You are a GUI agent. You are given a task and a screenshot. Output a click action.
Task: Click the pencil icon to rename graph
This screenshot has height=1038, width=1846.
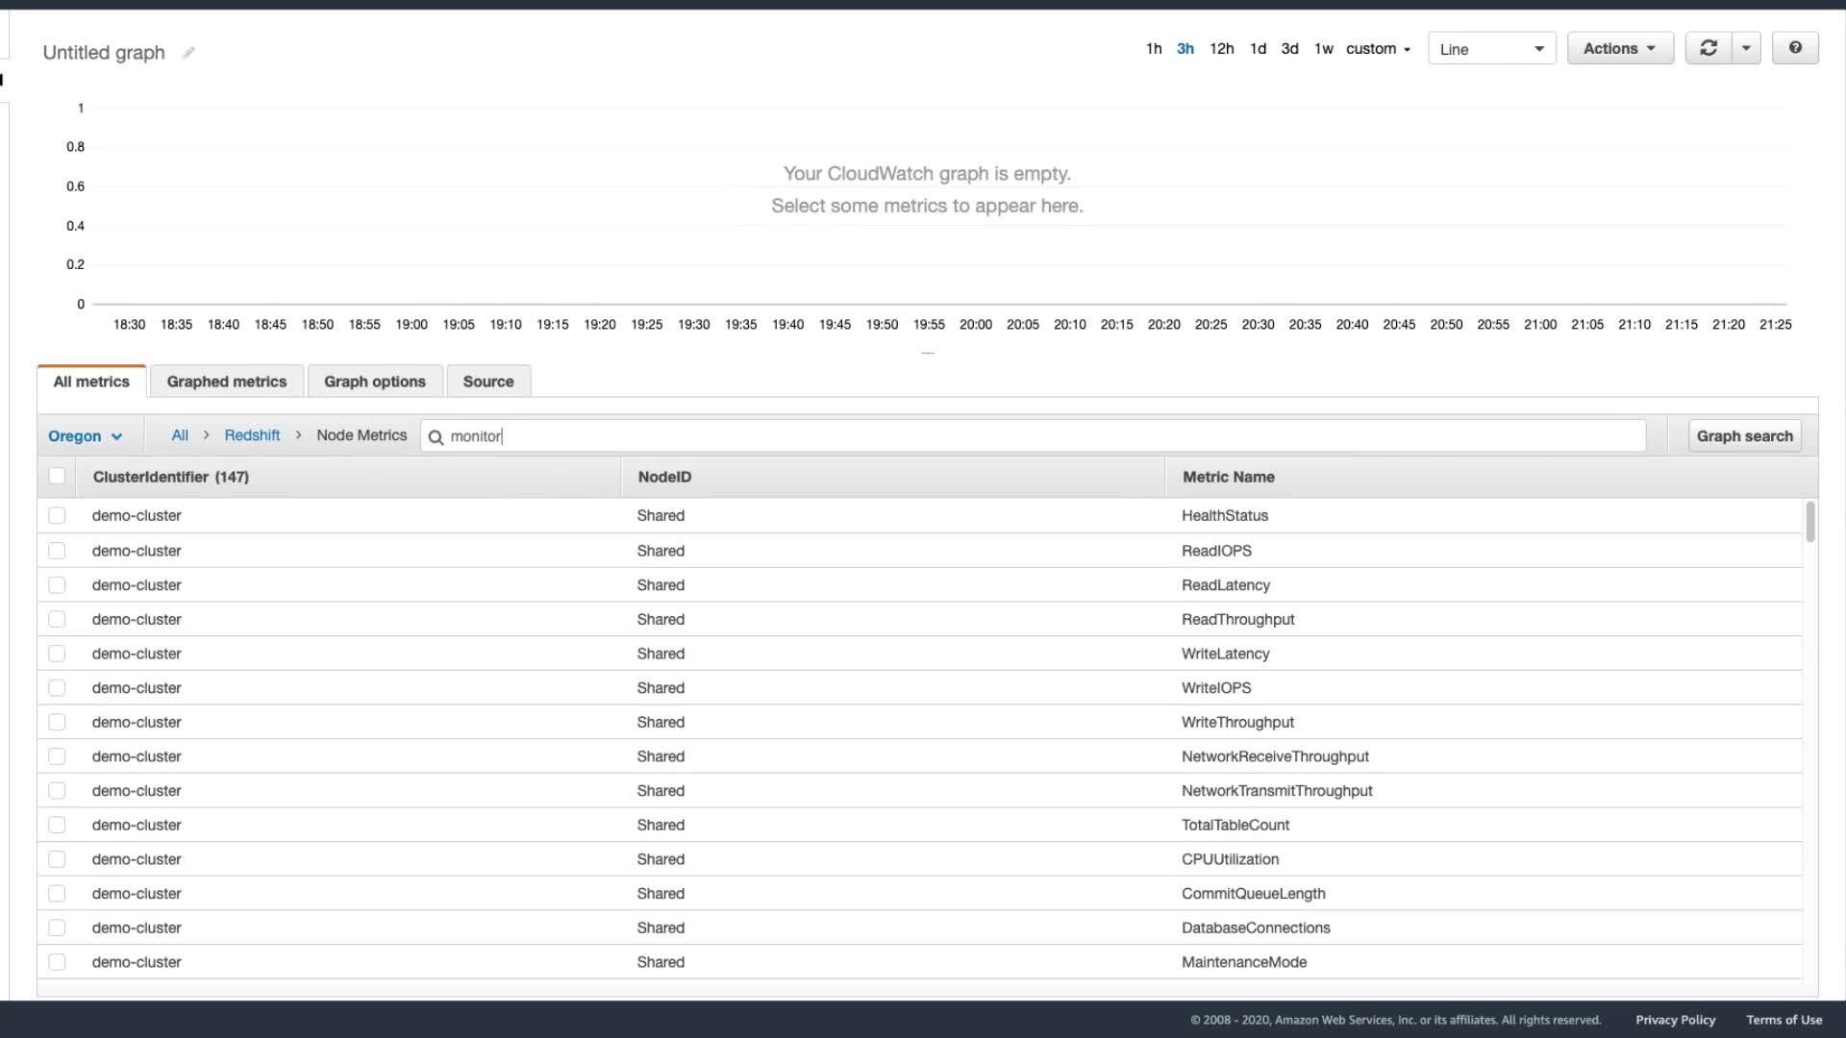point(188,53)
